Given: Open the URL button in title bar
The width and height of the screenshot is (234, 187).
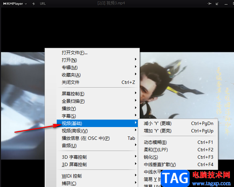Looking at the screenshot, I should click(x=43, y=4).
